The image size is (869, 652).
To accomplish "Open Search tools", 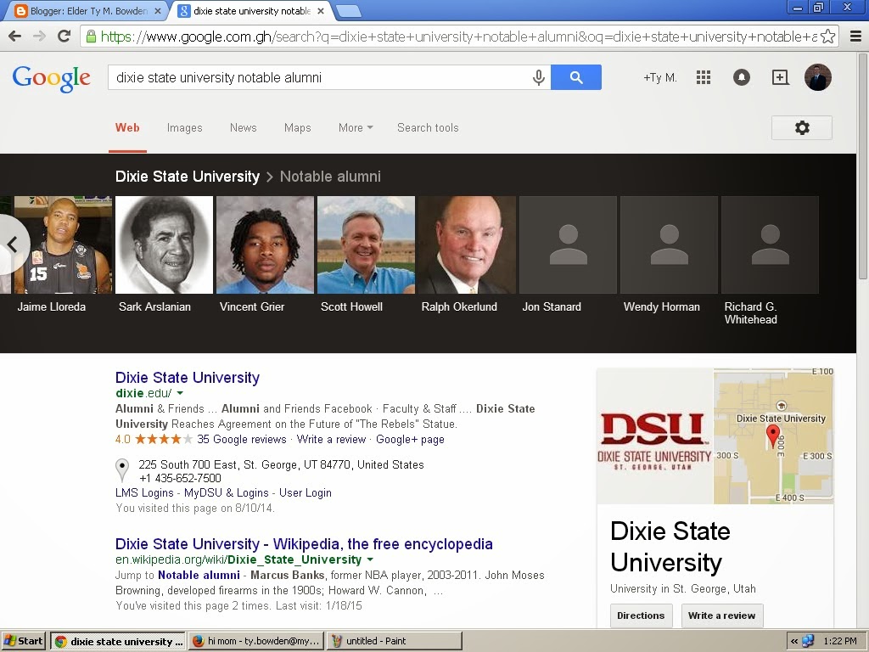I will (428, 128).
